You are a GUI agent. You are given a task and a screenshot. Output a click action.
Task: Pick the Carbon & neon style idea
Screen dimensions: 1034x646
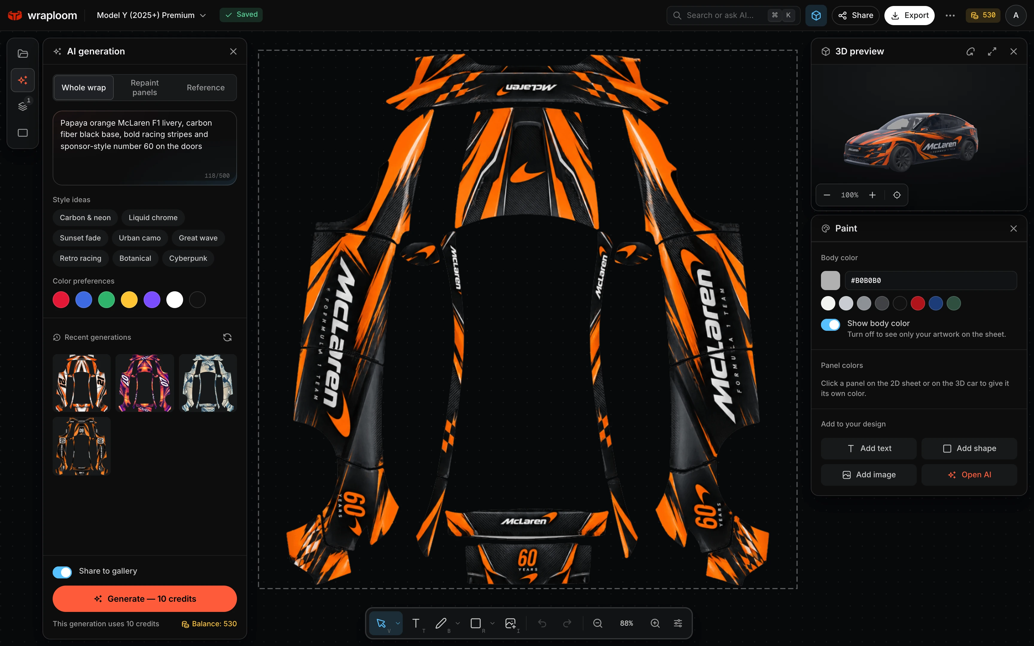click(x=85, y=217)
